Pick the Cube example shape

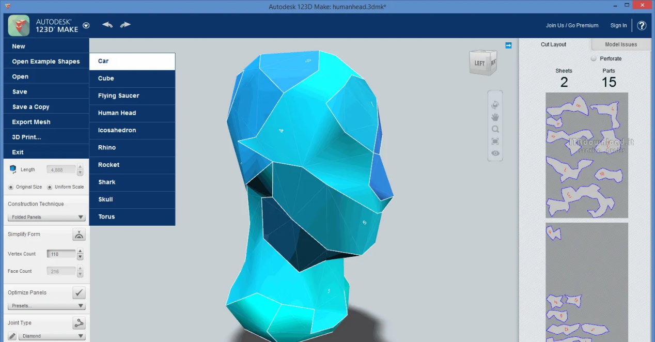coord(132,79)
